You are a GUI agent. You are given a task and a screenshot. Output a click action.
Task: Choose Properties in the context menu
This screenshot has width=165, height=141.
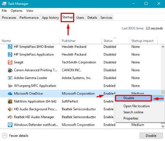tap(131, 118)
